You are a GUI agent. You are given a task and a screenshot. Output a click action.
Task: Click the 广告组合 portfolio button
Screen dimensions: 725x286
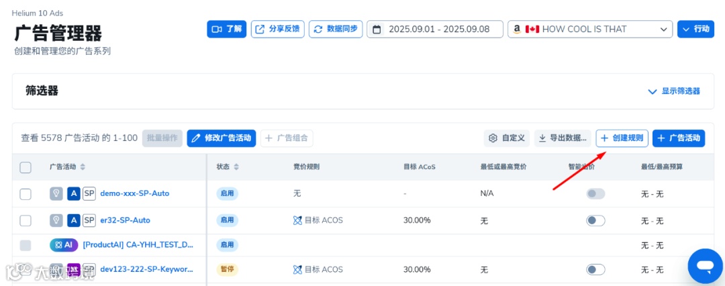287,138
